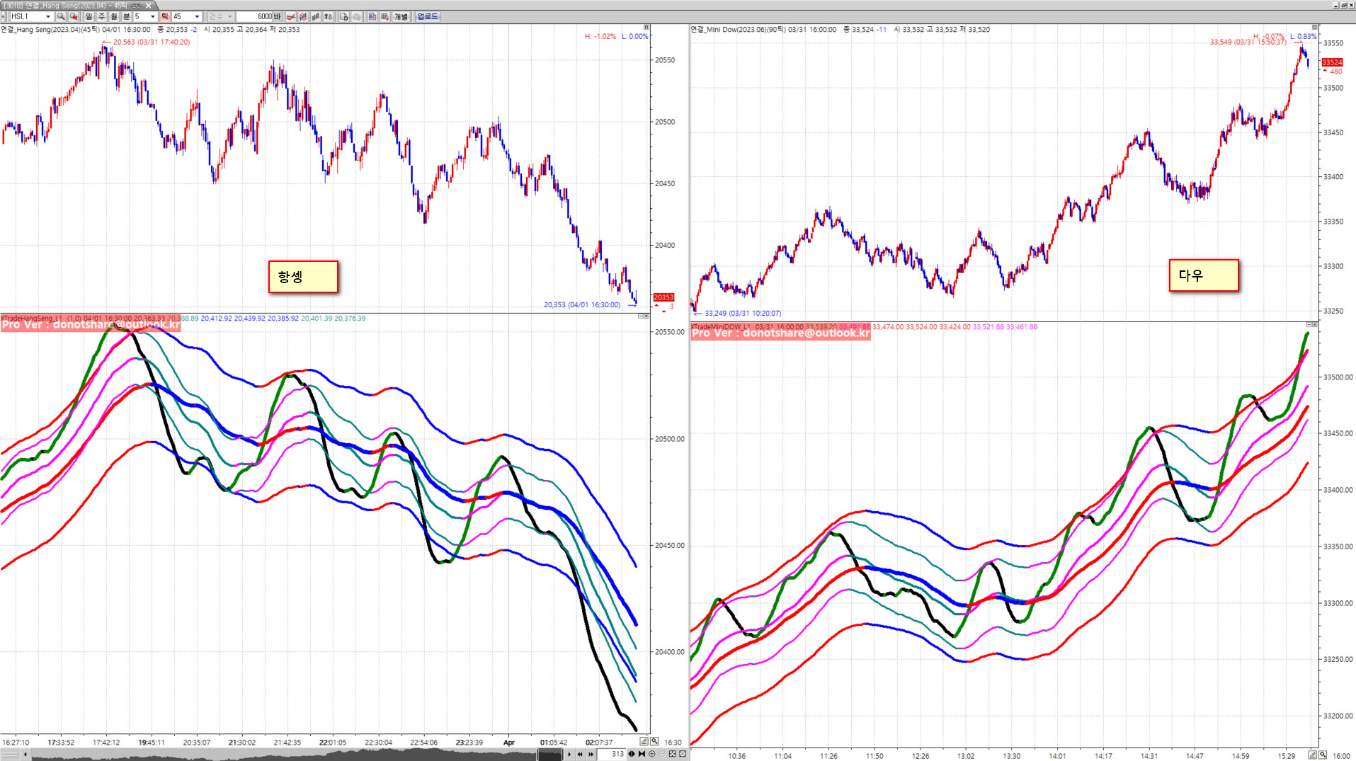
Task: Click the fit-to-screen expand icon
Action: tap(673, 755)
